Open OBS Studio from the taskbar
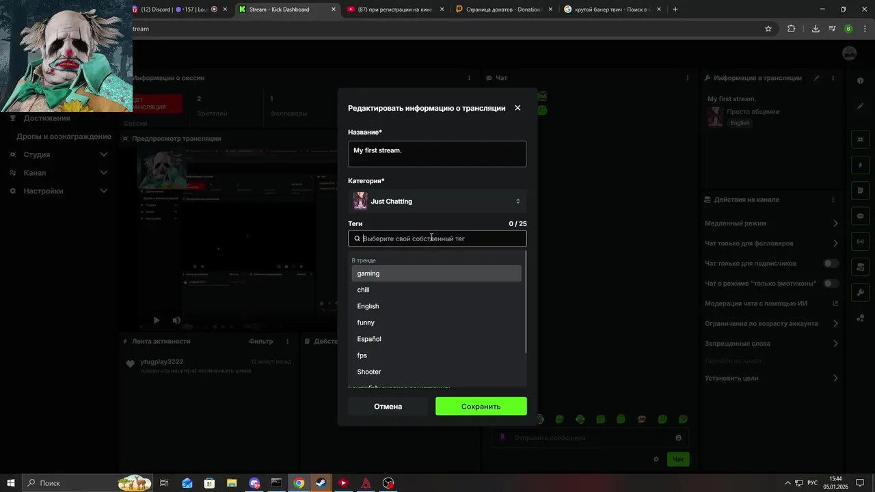Screen dimensions: 875x492 coord(388,483)
